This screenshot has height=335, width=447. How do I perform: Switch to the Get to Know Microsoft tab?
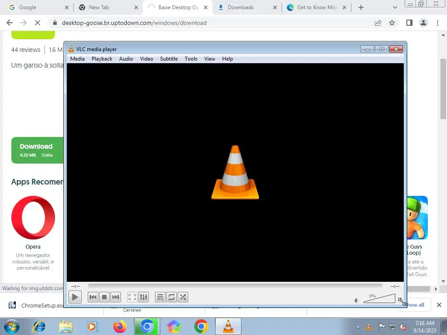tap(316, 7)
